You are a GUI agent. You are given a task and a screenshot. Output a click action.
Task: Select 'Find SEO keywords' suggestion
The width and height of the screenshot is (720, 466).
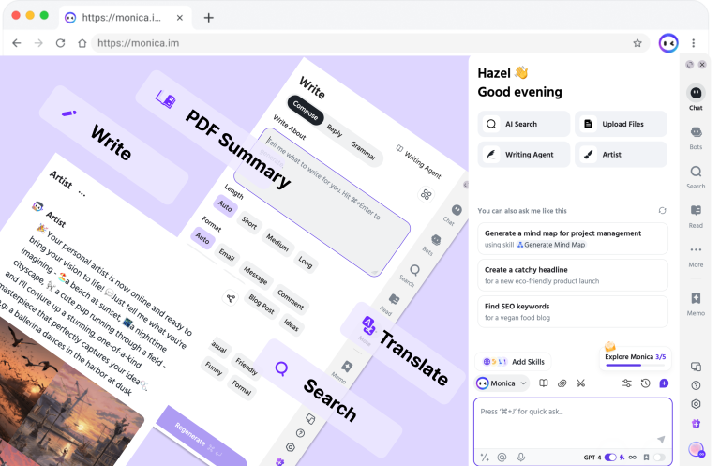[573, 311]
